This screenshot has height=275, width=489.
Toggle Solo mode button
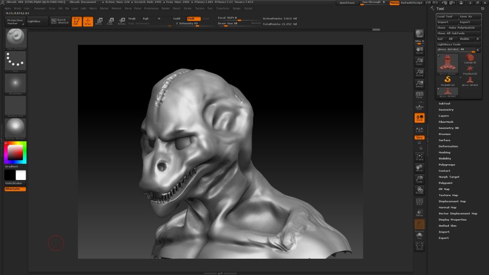[419, 236]
